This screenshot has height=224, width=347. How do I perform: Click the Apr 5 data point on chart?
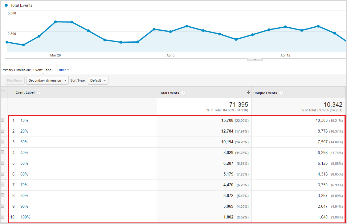170,32
